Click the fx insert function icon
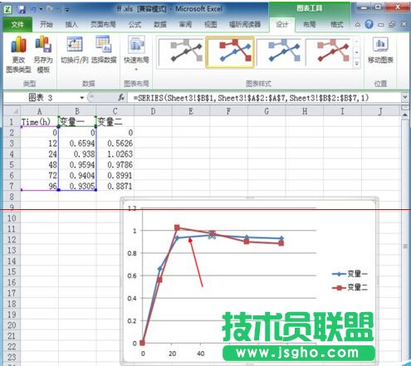 [x=121, y=97]
